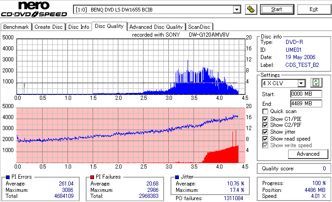Click the disc label CDS_TEST_B2
The height and width of the screenshot is (202, 332).
[302, 65]
